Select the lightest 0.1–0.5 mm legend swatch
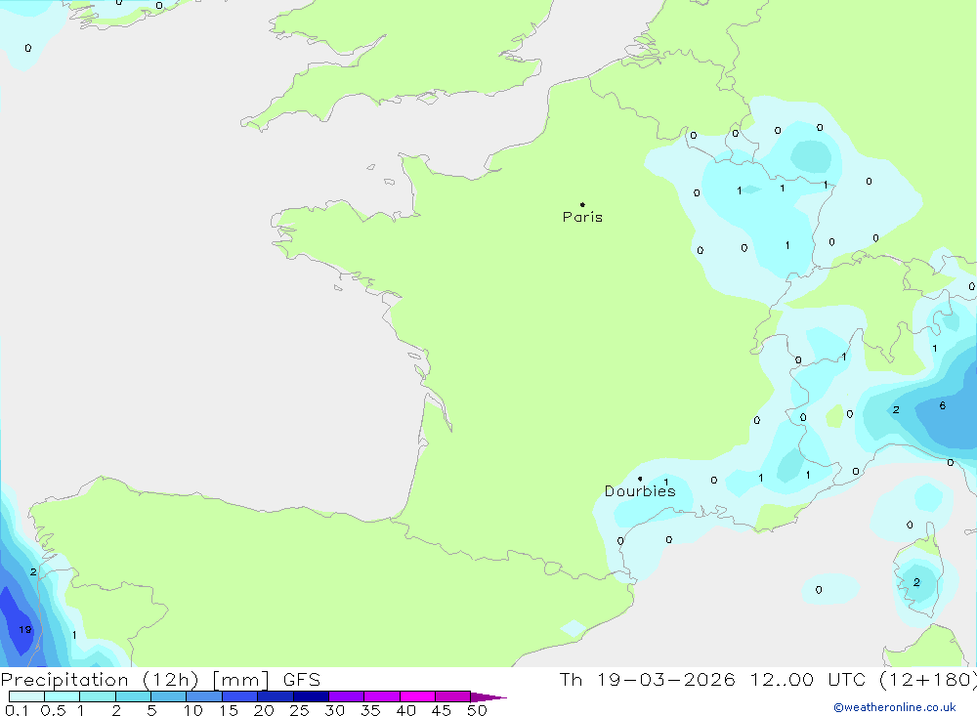977x716 pixels. pyautogui.click(x=26, y=696)
